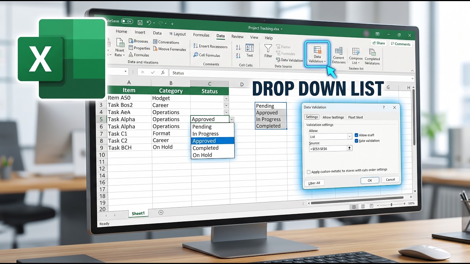The height and width of the screenshot is (264, 470).
Task: Open the Status dropdown in the Task AeA row
Action: 226,112
